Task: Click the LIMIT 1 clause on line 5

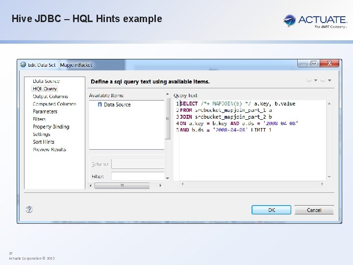Action: (261, 130)
